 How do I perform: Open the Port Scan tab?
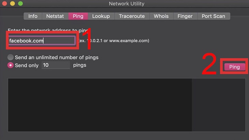pyautogui.click(x=214, y=16)
